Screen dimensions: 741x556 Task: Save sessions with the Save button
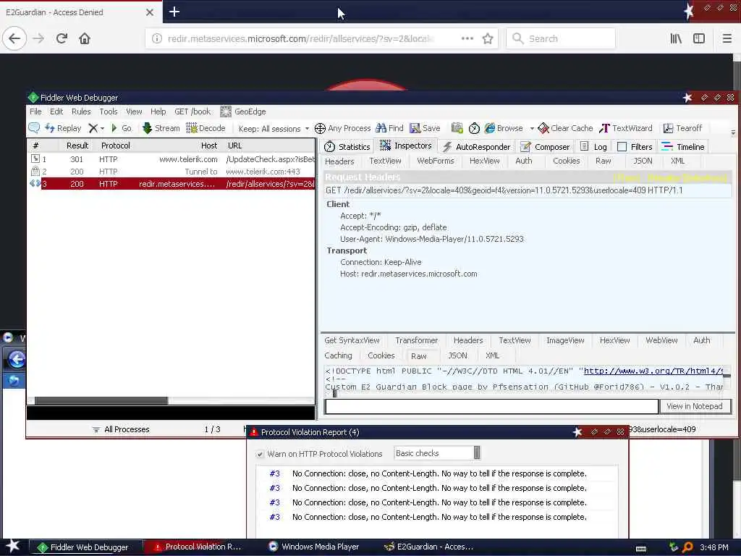point(425,128)
